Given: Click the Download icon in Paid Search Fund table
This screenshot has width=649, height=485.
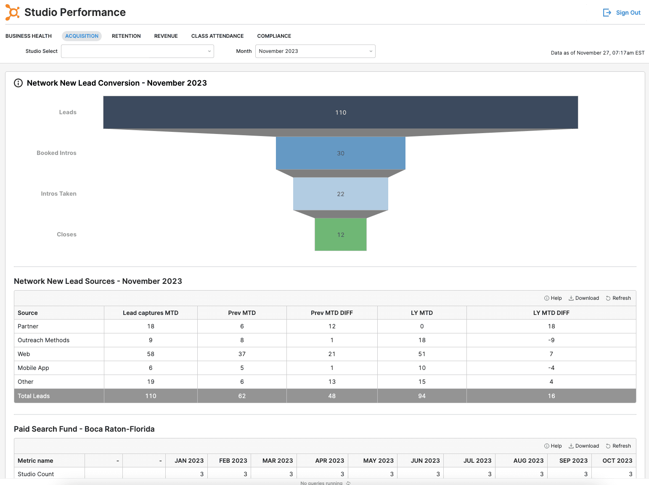Looking at the screenshot, I should [x=571, y=446].
